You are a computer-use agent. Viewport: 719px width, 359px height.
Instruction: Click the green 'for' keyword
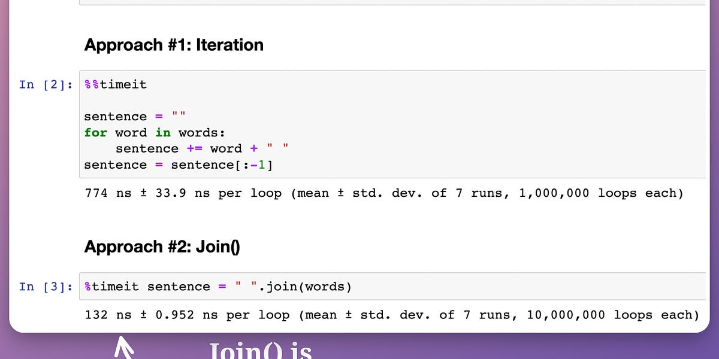(x=96, y=133)
